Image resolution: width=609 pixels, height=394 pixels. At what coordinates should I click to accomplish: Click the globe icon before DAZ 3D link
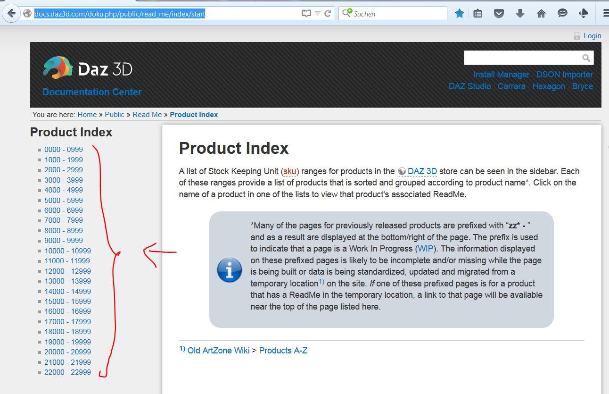pos(402,171)
